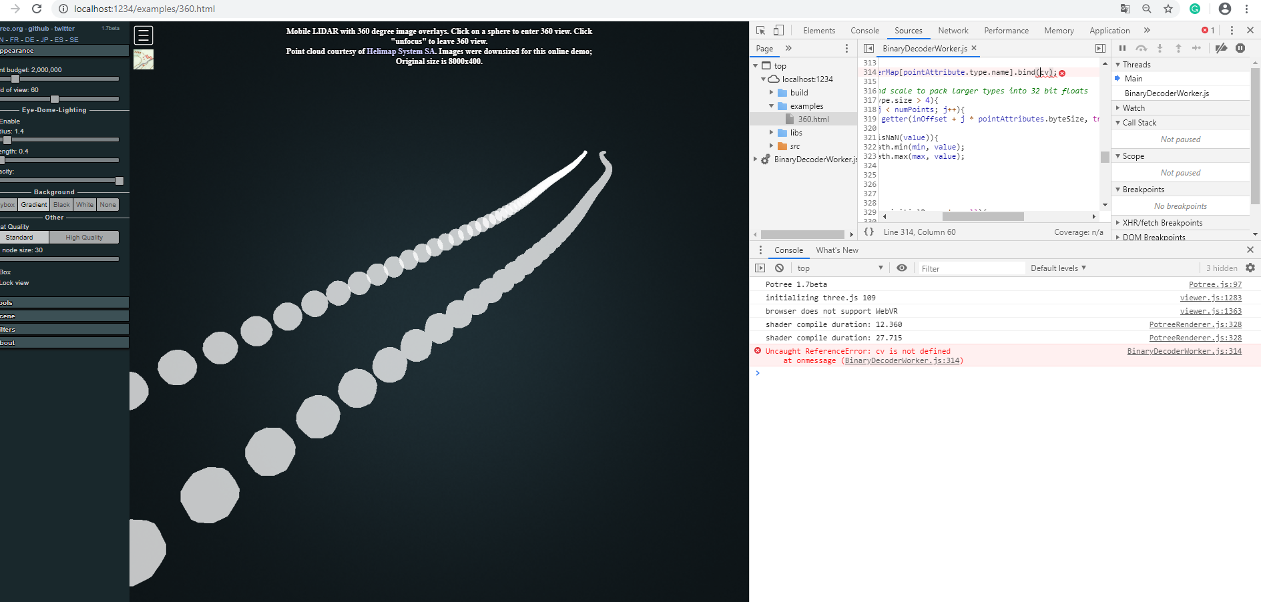Switch to the Network panel
1261x602 pixels.
(953, 30)
